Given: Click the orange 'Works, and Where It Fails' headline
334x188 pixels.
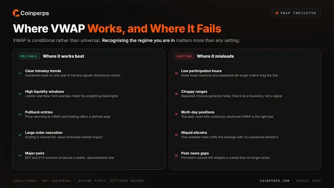Looking at the screenshot, I should click(x=154, y=29).
